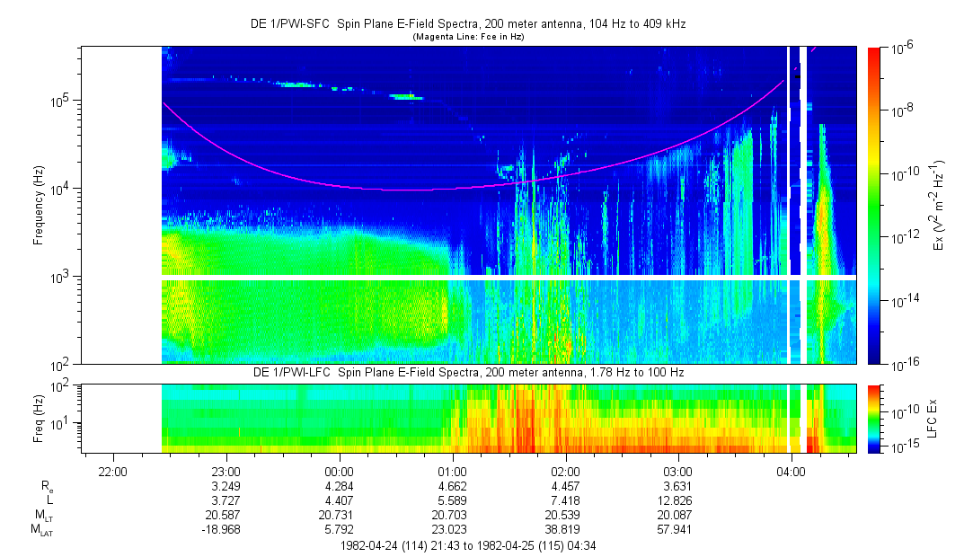Click the upper Ex color bar
Screen dimensions: 973x557
coord(873,205)
